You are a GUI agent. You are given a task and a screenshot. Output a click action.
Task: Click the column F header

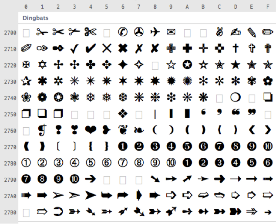pos(268,7)
